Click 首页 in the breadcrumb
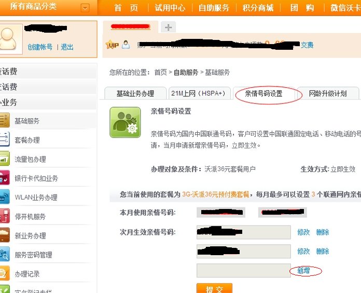The height and width of the screenshot is (293, 361). (x=160, y=72)
